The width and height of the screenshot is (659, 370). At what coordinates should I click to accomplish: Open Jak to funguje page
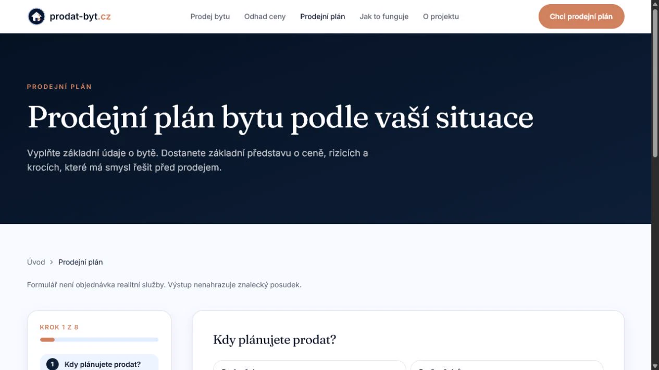pos(384,17)
